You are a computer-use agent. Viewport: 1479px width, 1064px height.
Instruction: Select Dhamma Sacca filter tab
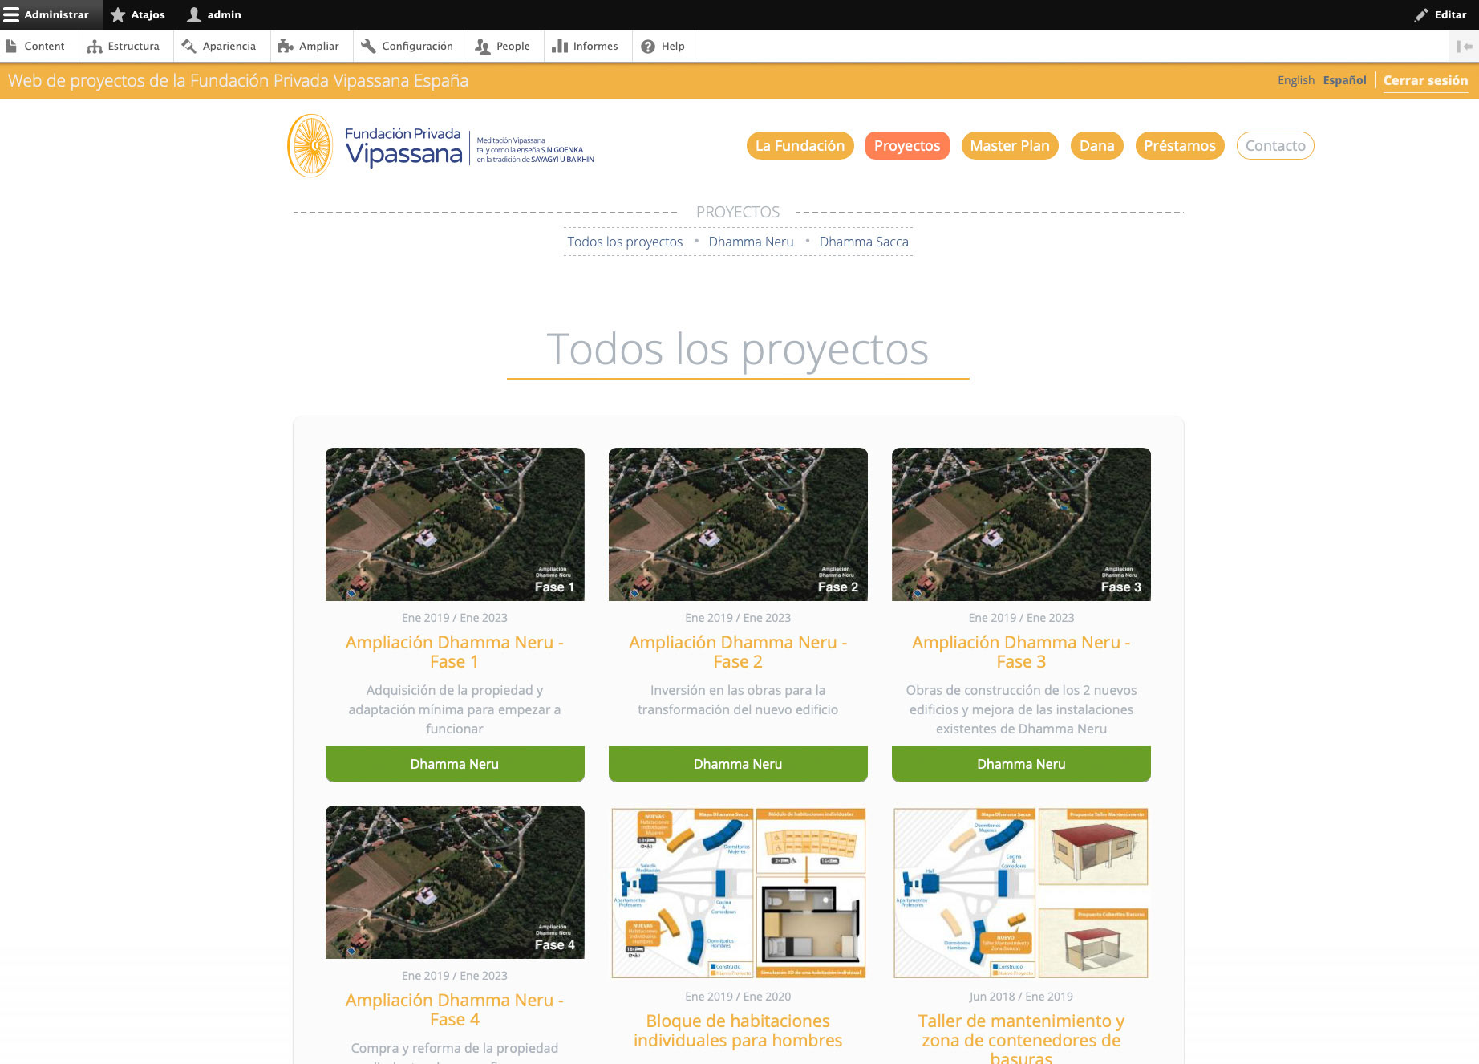(864, 242)
